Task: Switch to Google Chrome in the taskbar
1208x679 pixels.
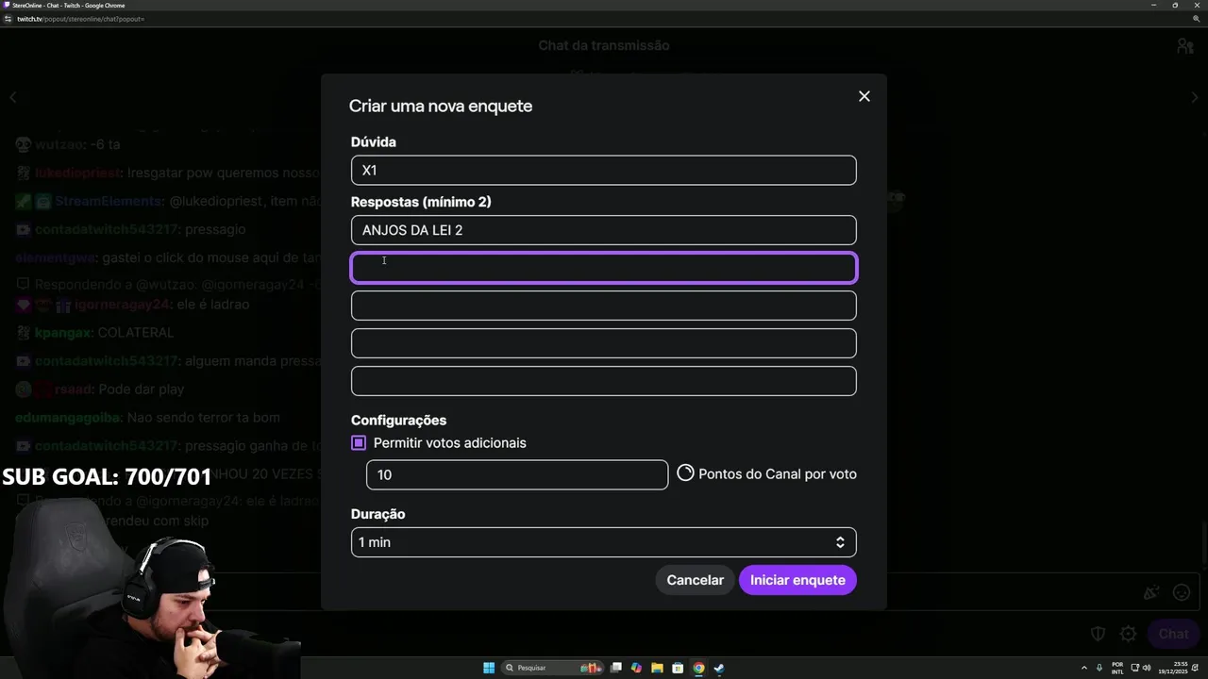Action: click(698, 668)
